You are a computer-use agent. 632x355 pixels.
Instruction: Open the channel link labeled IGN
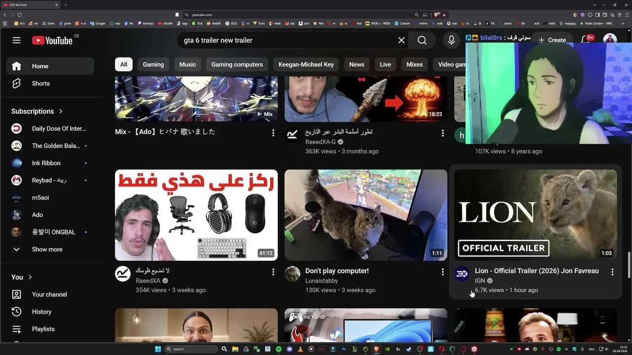[x=480, y=281]
